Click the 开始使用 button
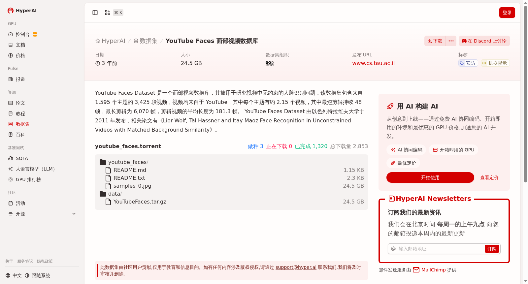 (x=430, y=177)
